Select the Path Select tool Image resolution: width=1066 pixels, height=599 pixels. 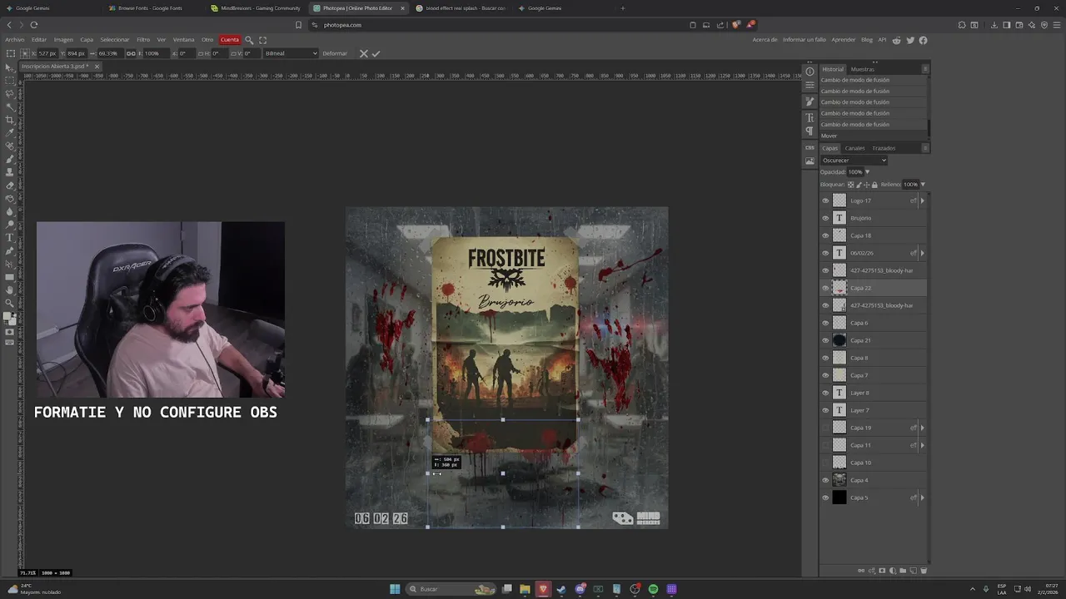click(x=10, y=264)
